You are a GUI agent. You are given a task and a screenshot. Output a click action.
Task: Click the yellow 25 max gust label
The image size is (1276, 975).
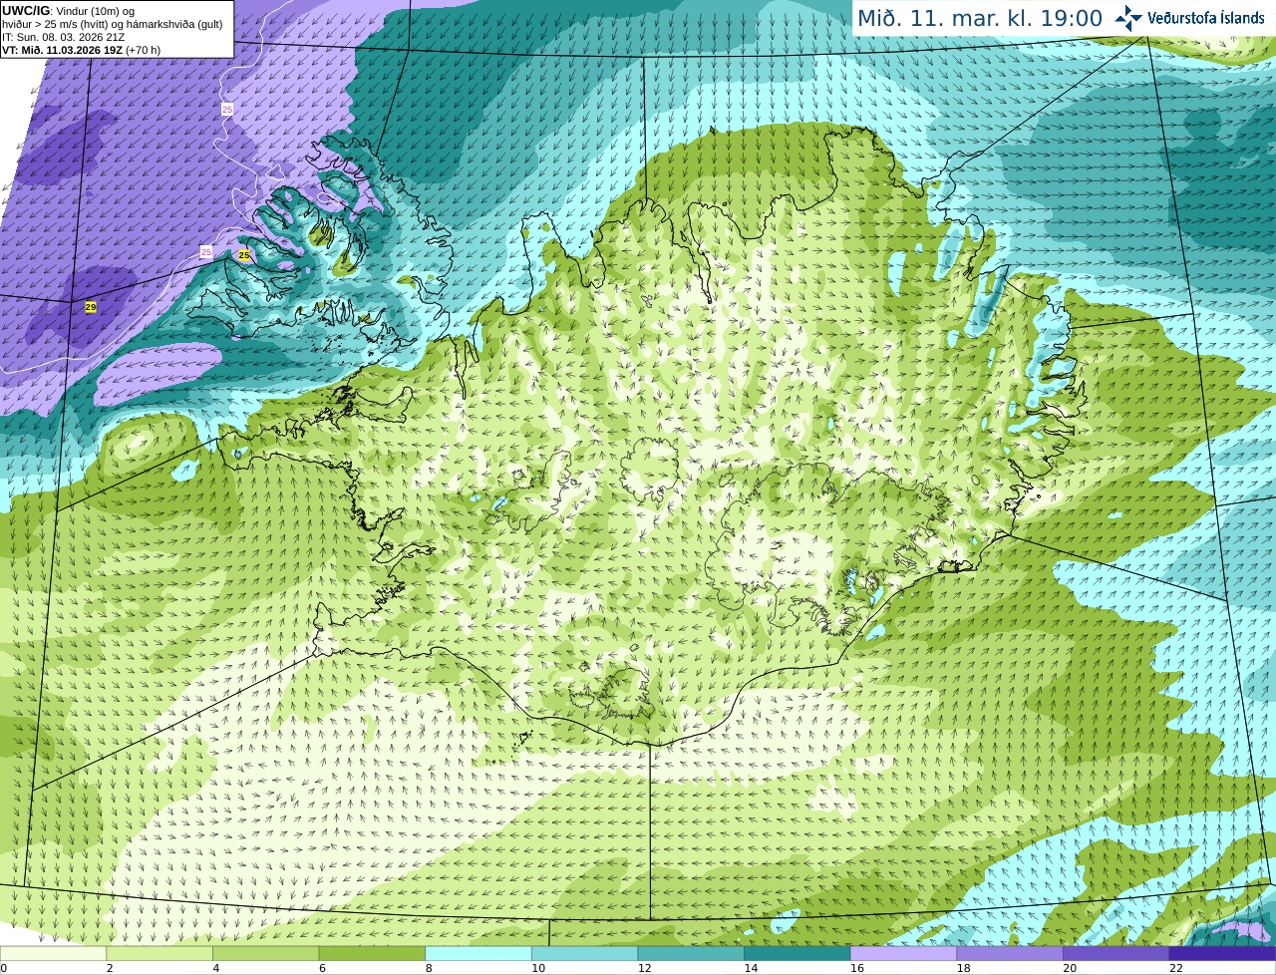(x=244, y=255)
